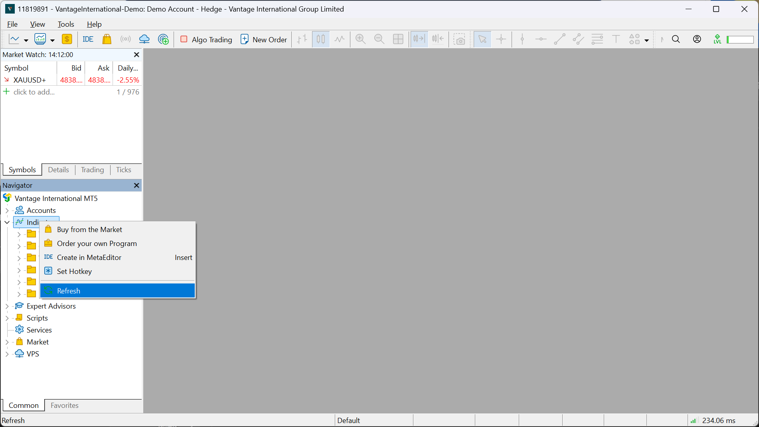Choose Create in MetaEditor
This screenshot has height=427, width=759.
[118, 258]
